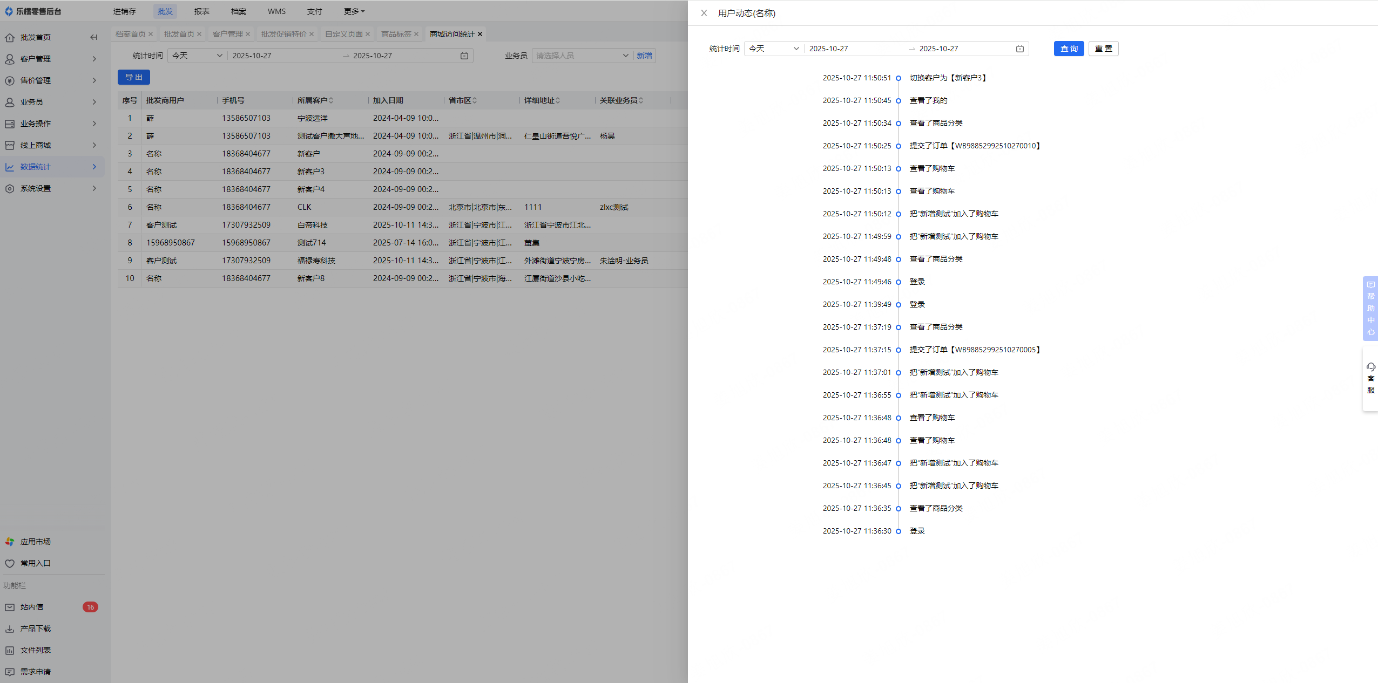1378x683 pixels.
Task: Open the 应用市场 item
Action: [x=35, y=542]
